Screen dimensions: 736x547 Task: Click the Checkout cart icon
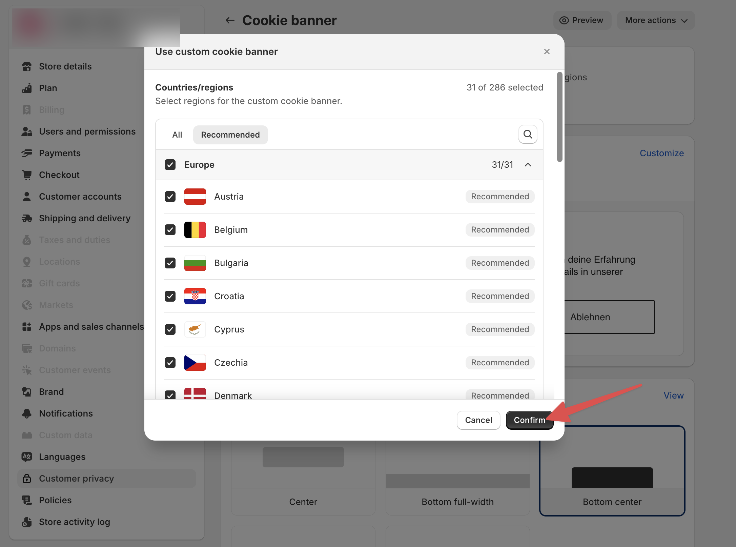click(27, 175)
